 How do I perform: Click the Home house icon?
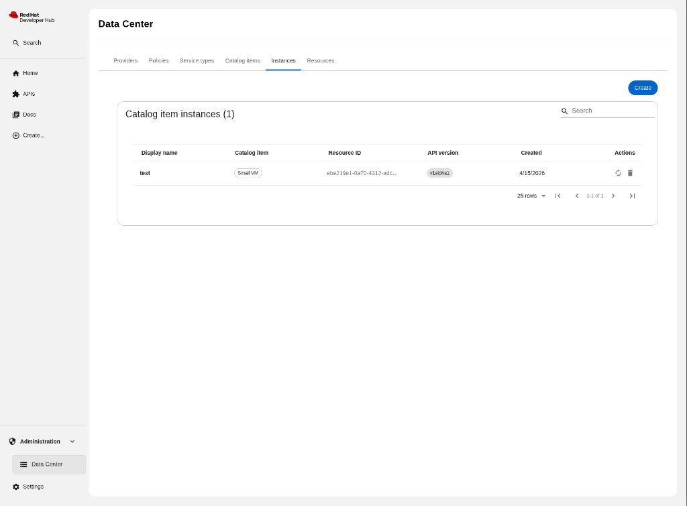coord(16,73)
